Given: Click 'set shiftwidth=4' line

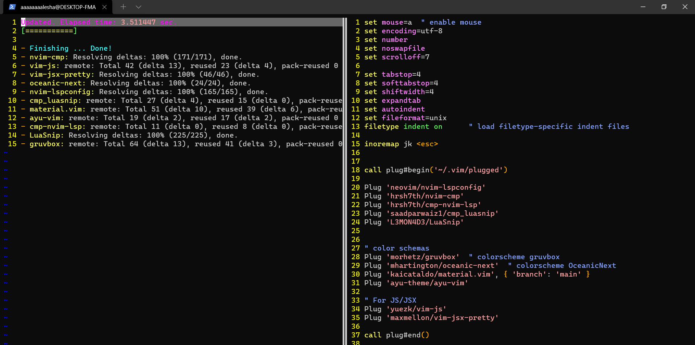Looking at the screenshot, I should [399, 92].
